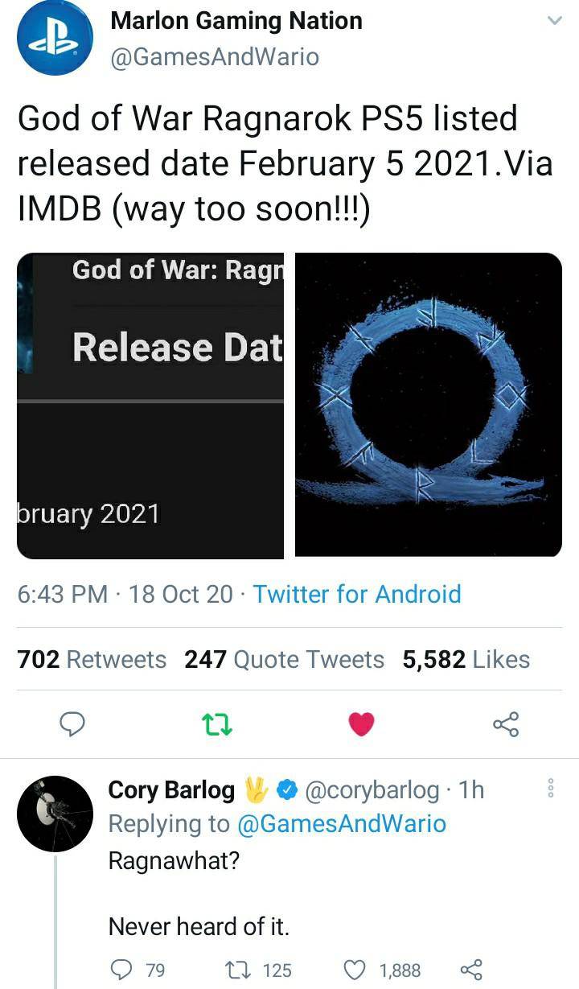This screenshot has height=989, width=579.
Task: Open Cory Barlog's profile avatar
Action: pyautogui.click(x=55, y=814)
